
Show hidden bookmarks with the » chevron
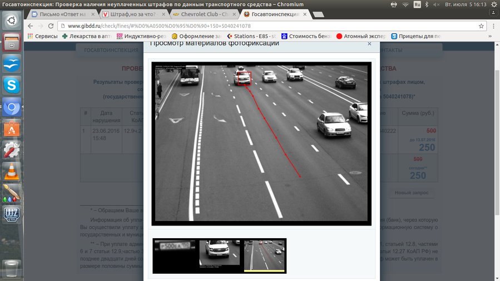coord(490,36)
